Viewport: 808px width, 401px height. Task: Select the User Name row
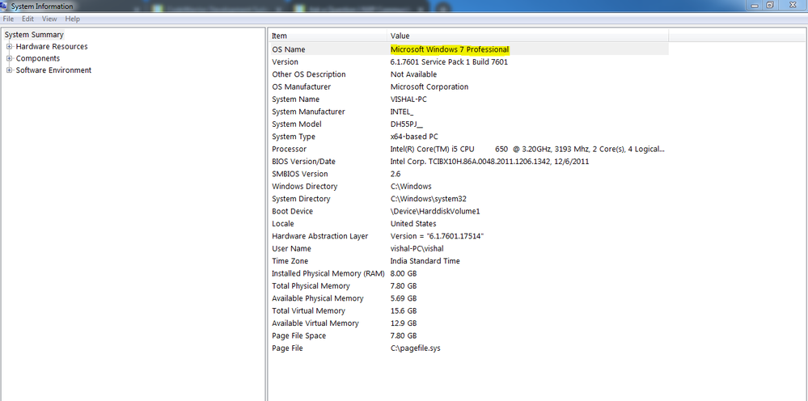click(x=469, y=249)
